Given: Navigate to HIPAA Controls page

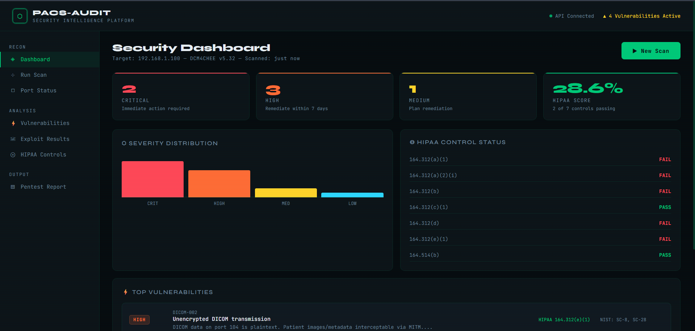Looking at the screenshot, I should 50,155.
